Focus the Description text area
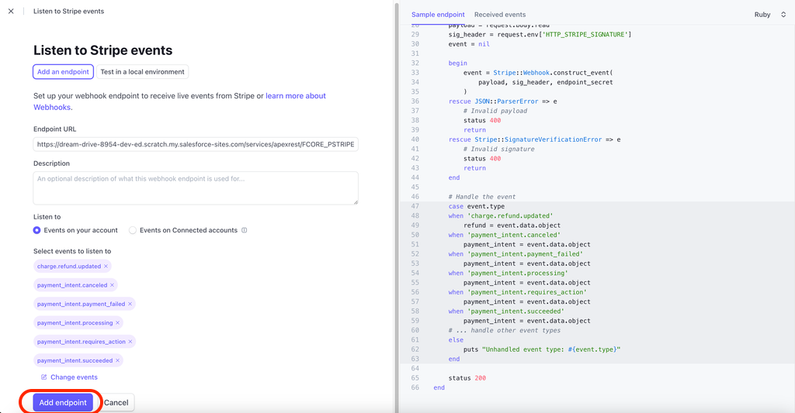The height and width of the screenshot is (413, 795). click(196, 188)
